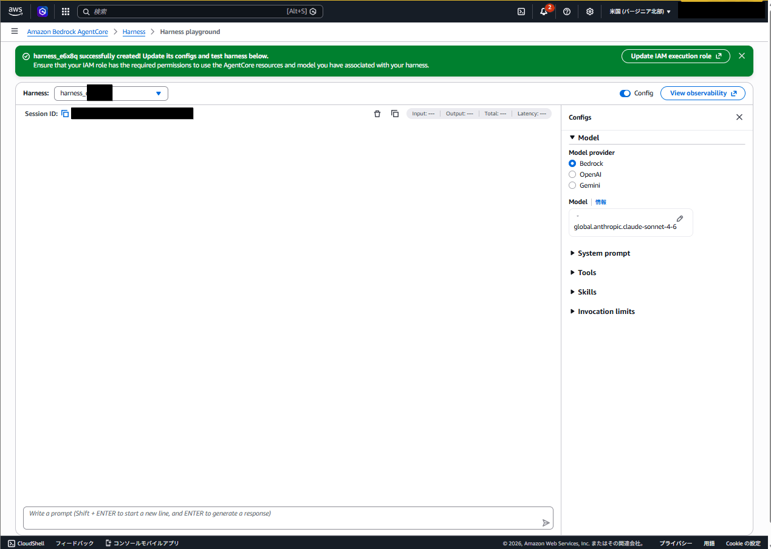The image size is (771, 549).
Task: Toggle the Config switch off
Action: (625, 94)
